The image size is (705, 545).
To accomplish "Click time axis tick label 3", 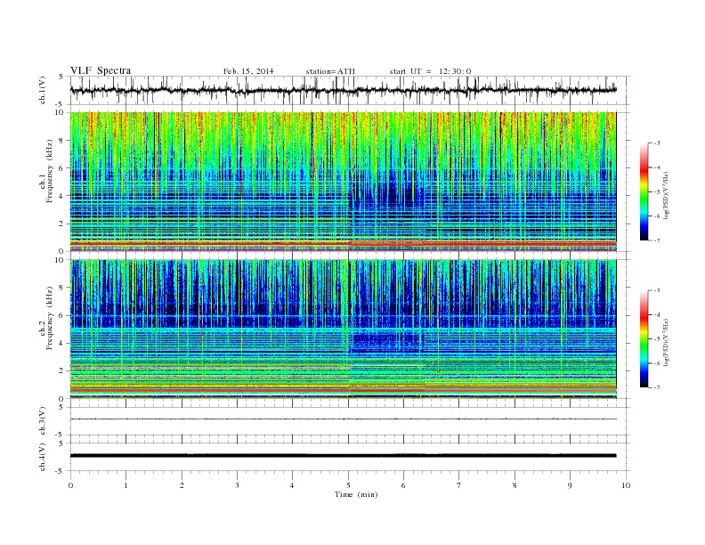I will tap(237, 485).
